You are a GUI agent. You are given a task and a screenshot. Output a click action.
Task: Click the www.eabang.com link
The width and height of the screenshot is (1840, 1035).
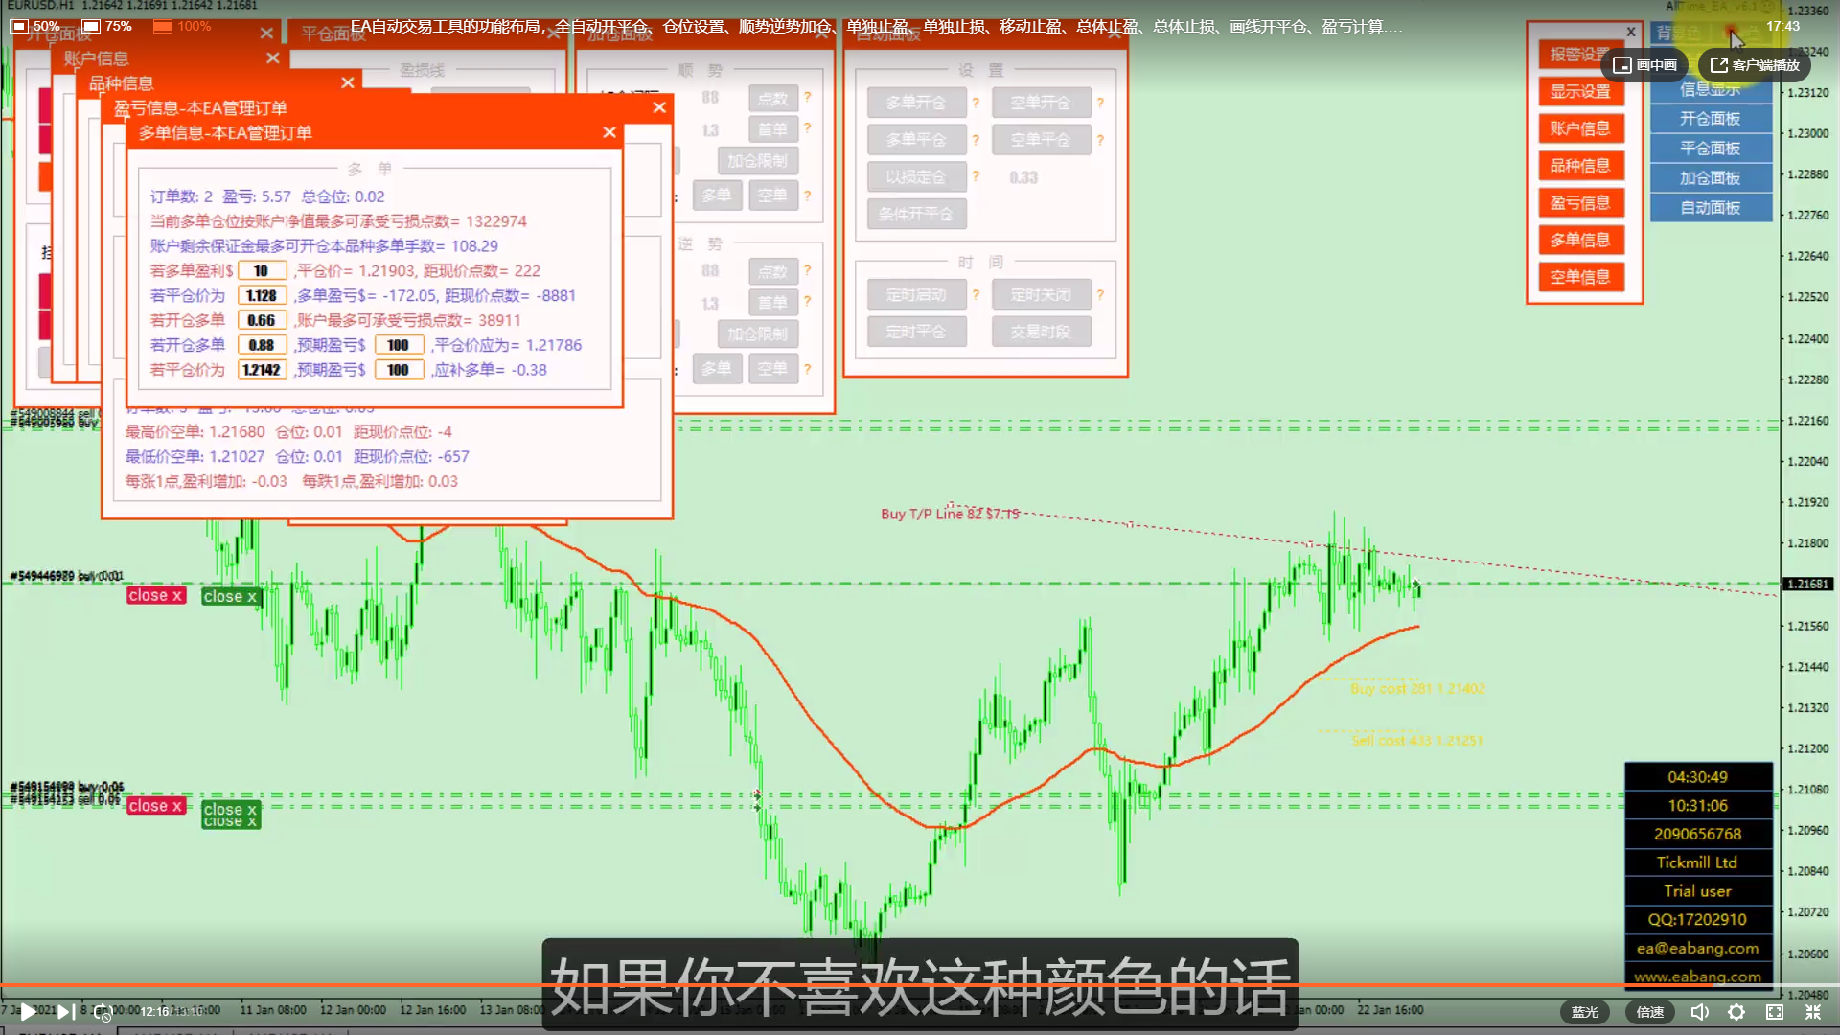coord(1697,977)
